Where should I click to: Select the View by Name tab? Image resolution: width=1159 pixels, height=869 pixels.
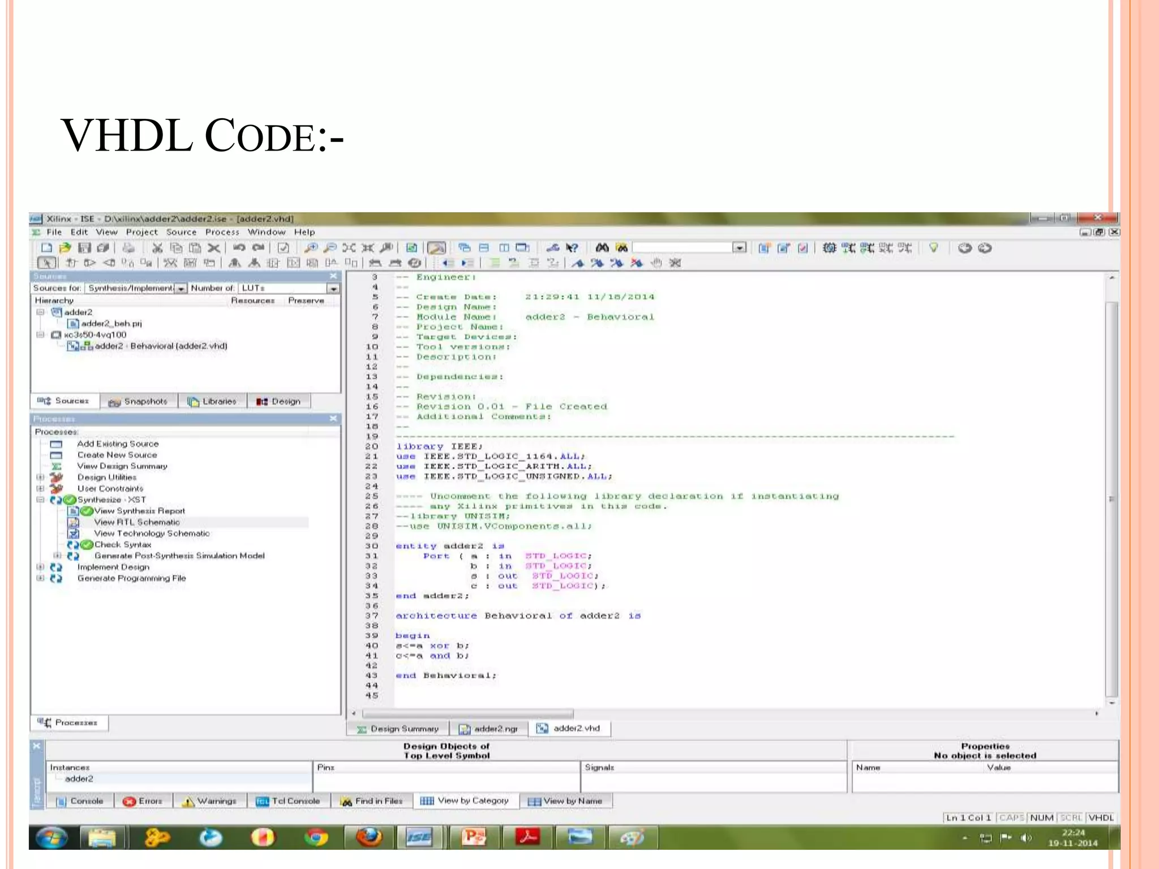tap(565, 801)
